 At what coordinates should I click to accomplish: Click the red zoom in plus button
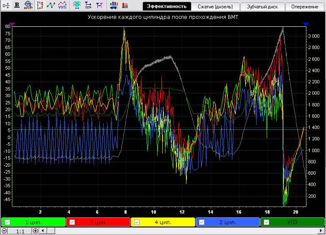point(36,231)
